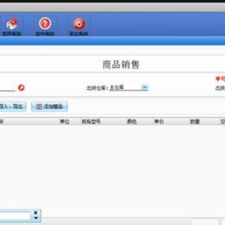Select the 数量 column header

click(204, 121)
